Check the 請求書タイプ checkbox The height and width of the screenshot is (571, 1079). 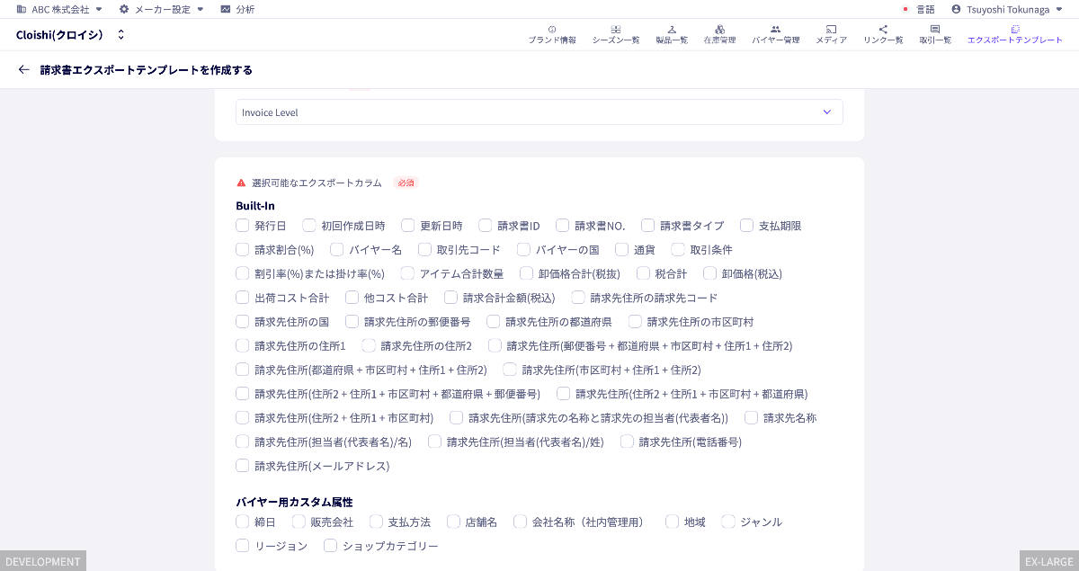tap(648, 226)
